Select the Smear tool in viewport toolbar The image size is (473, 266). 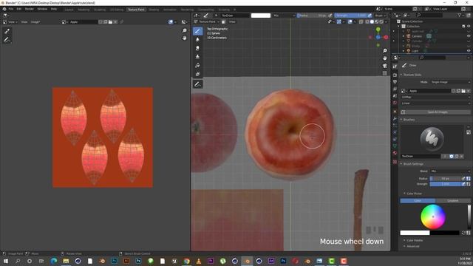197,48
